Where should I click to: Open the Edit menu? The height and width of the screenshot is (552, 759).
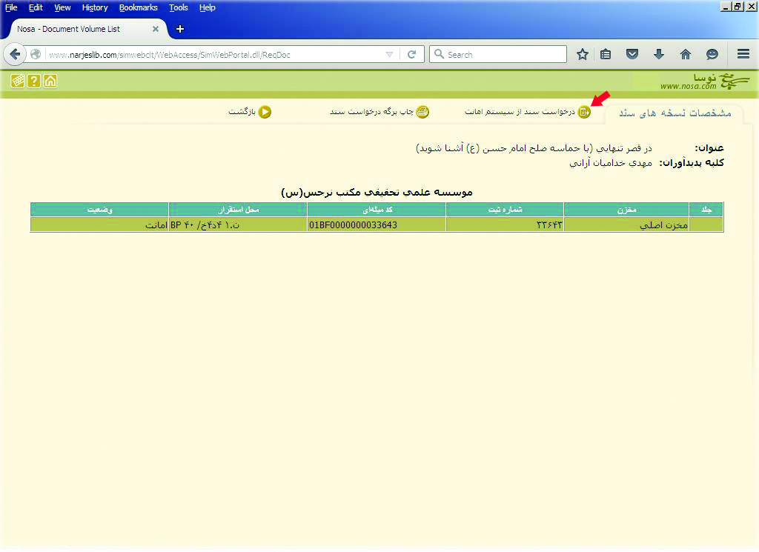point(36,7)
